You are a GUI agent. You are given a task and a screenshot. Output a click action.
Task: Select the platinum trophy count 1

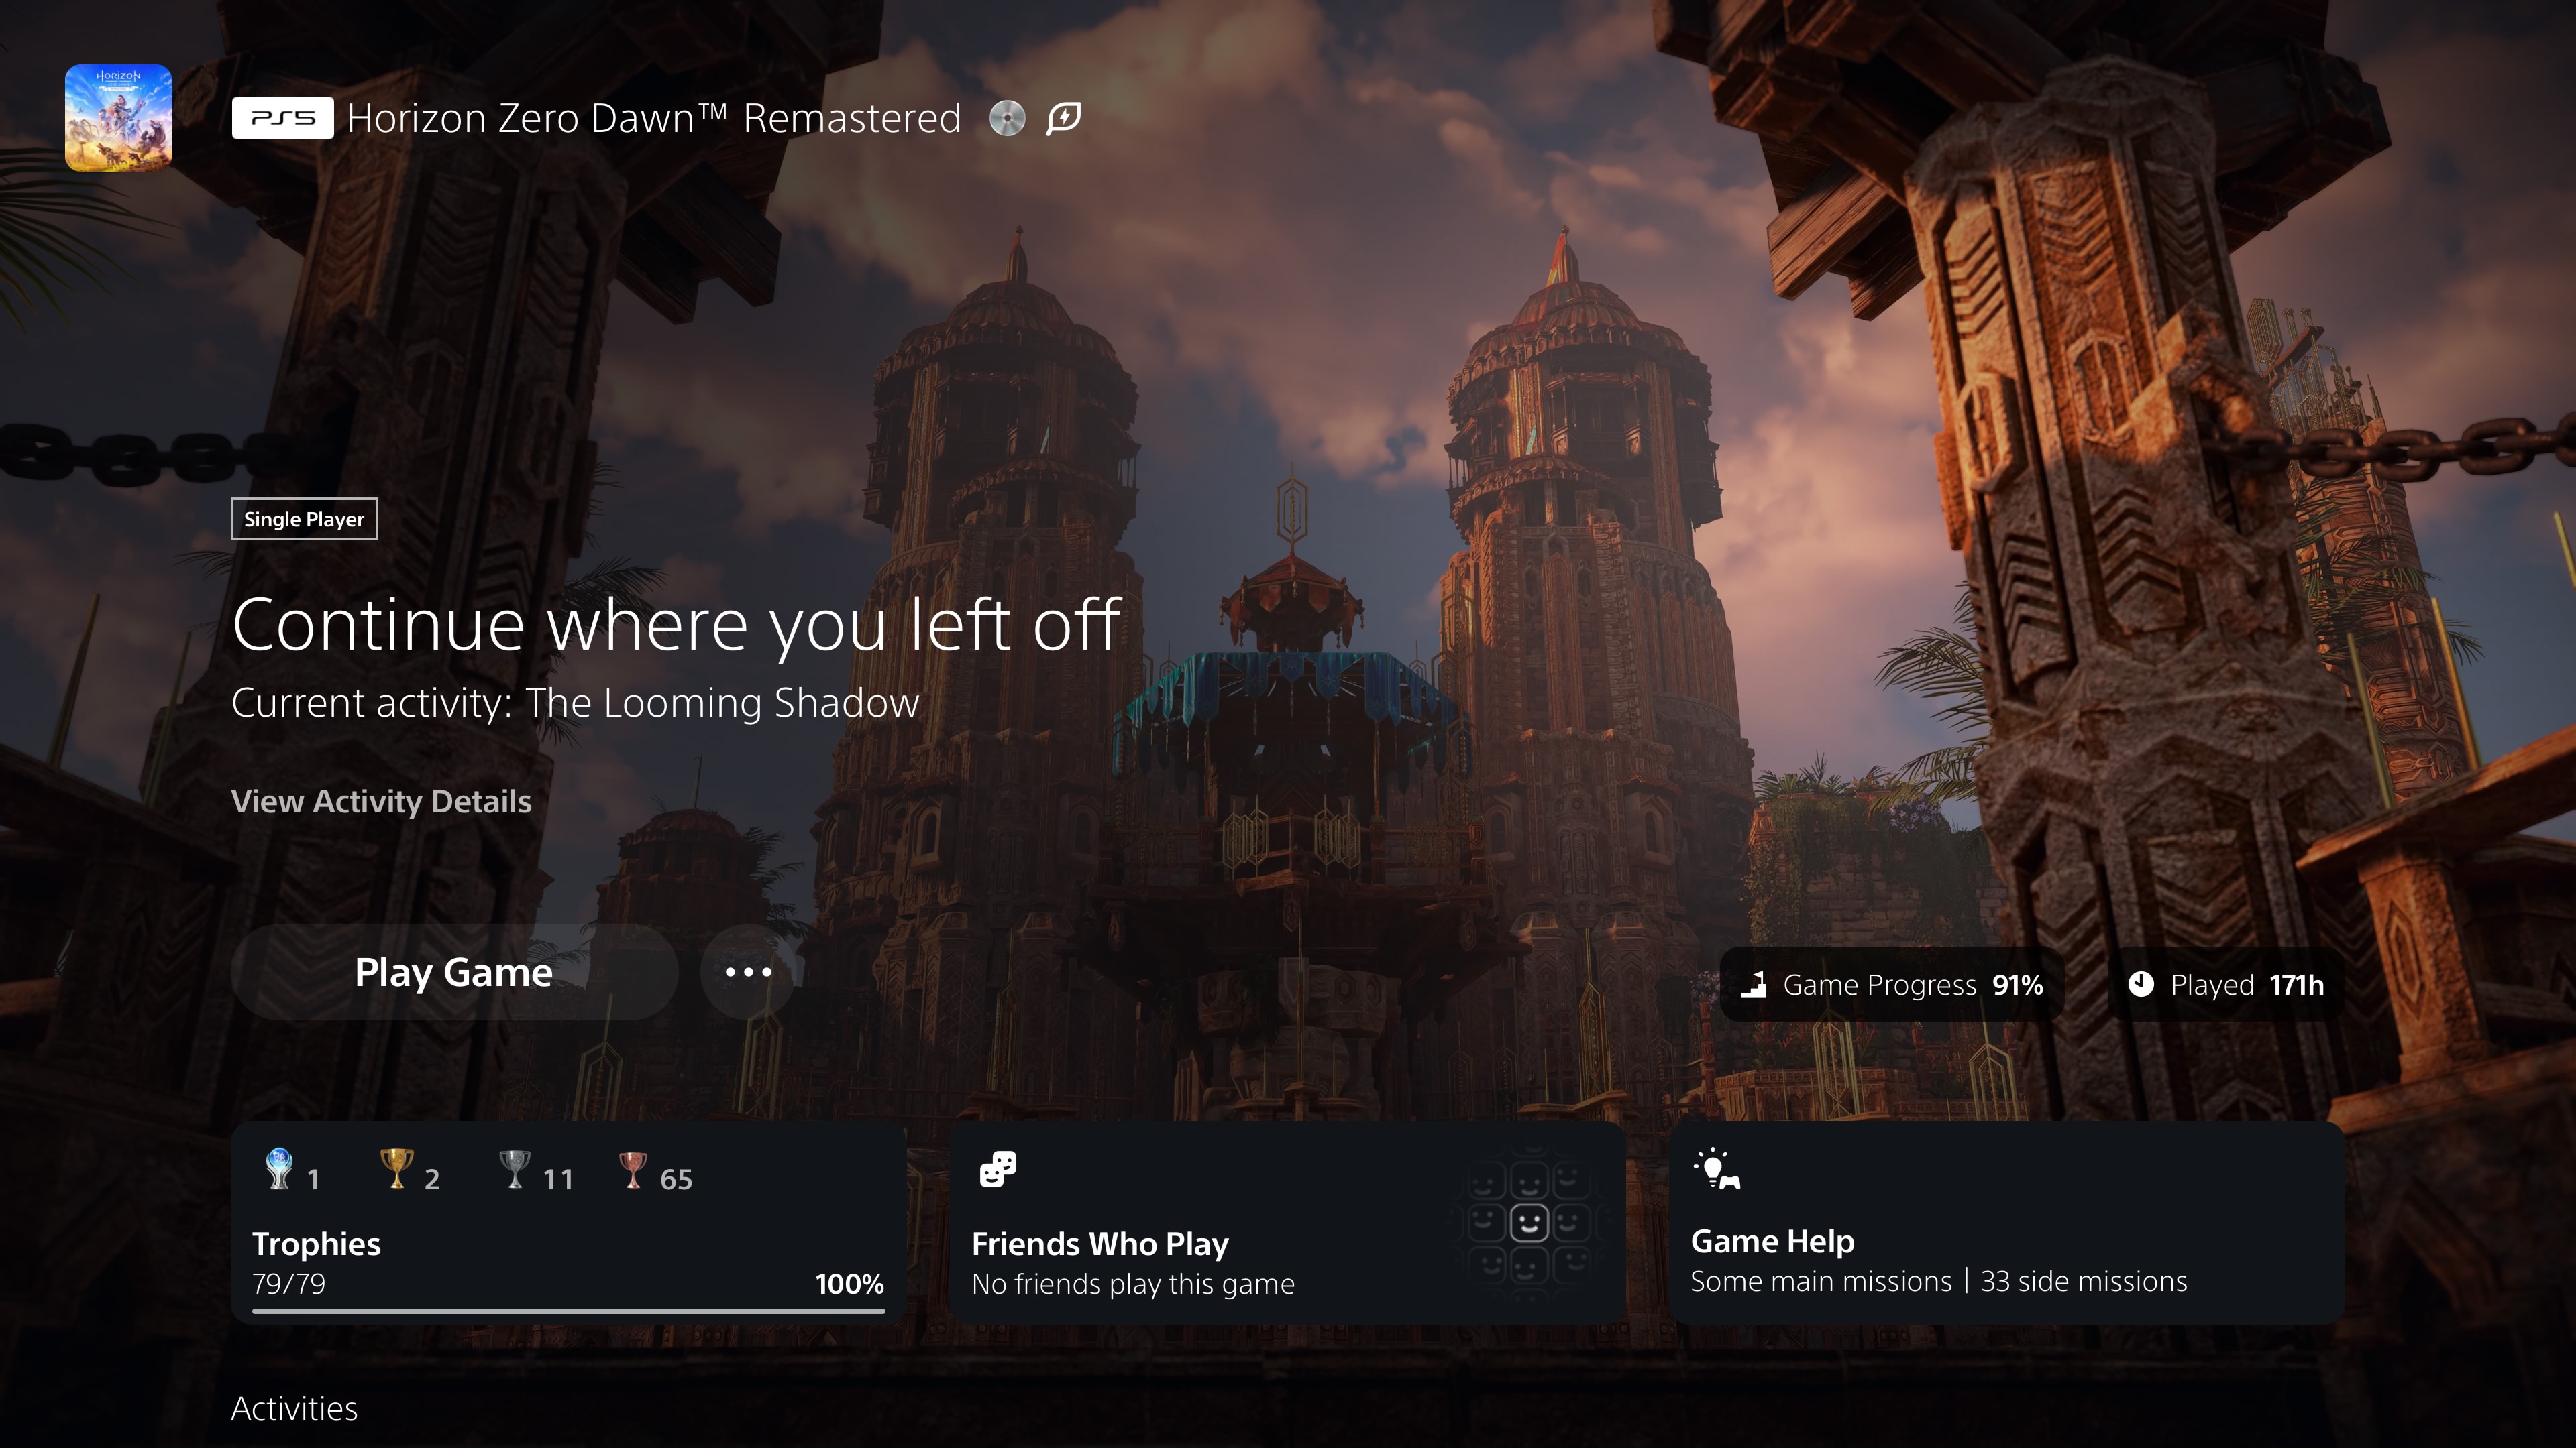pos(313,1179)
